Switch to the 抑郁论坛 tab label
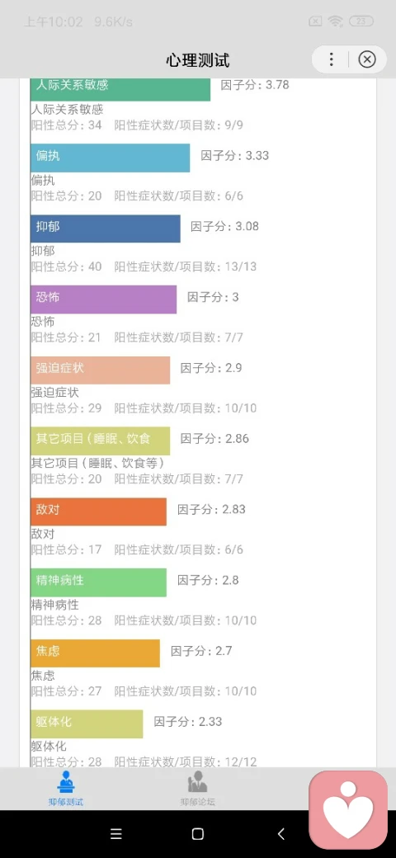396x858 pixels. click(x=197, y=802)
